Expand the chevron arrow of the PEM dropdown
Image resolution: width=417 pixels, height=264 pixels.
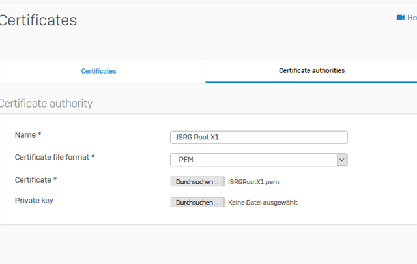342,160
